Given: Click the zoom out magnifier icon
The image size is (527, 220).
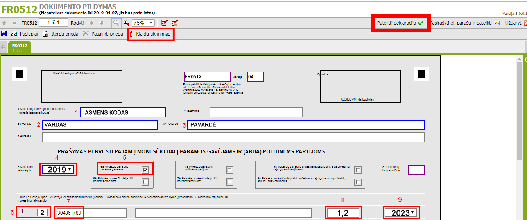Looking at the screenshot, I should coord(116,23).
